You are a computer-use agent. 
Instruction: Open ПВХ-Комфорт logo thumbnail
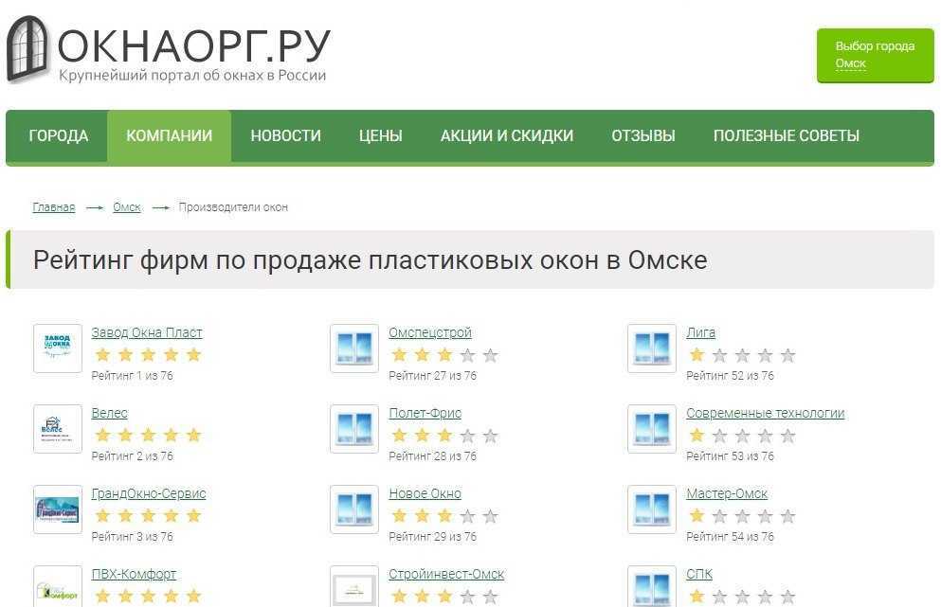pos(58,586)
